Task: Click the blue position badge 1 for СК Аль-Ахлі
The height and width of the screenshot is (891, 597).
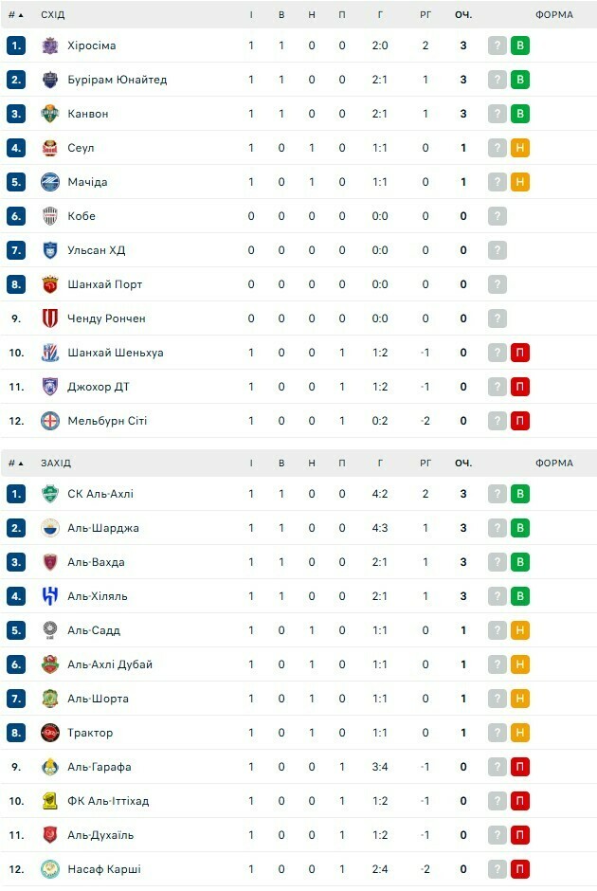Action: [16, 494]
